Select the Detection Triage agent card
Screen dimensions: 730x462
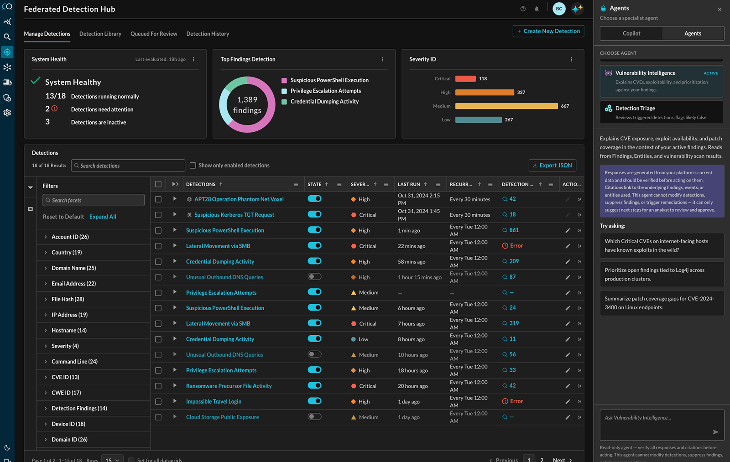coord(661,112)
